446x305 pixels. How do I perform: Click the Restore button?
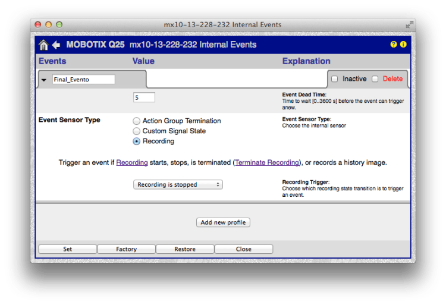[x=184, y=249]
